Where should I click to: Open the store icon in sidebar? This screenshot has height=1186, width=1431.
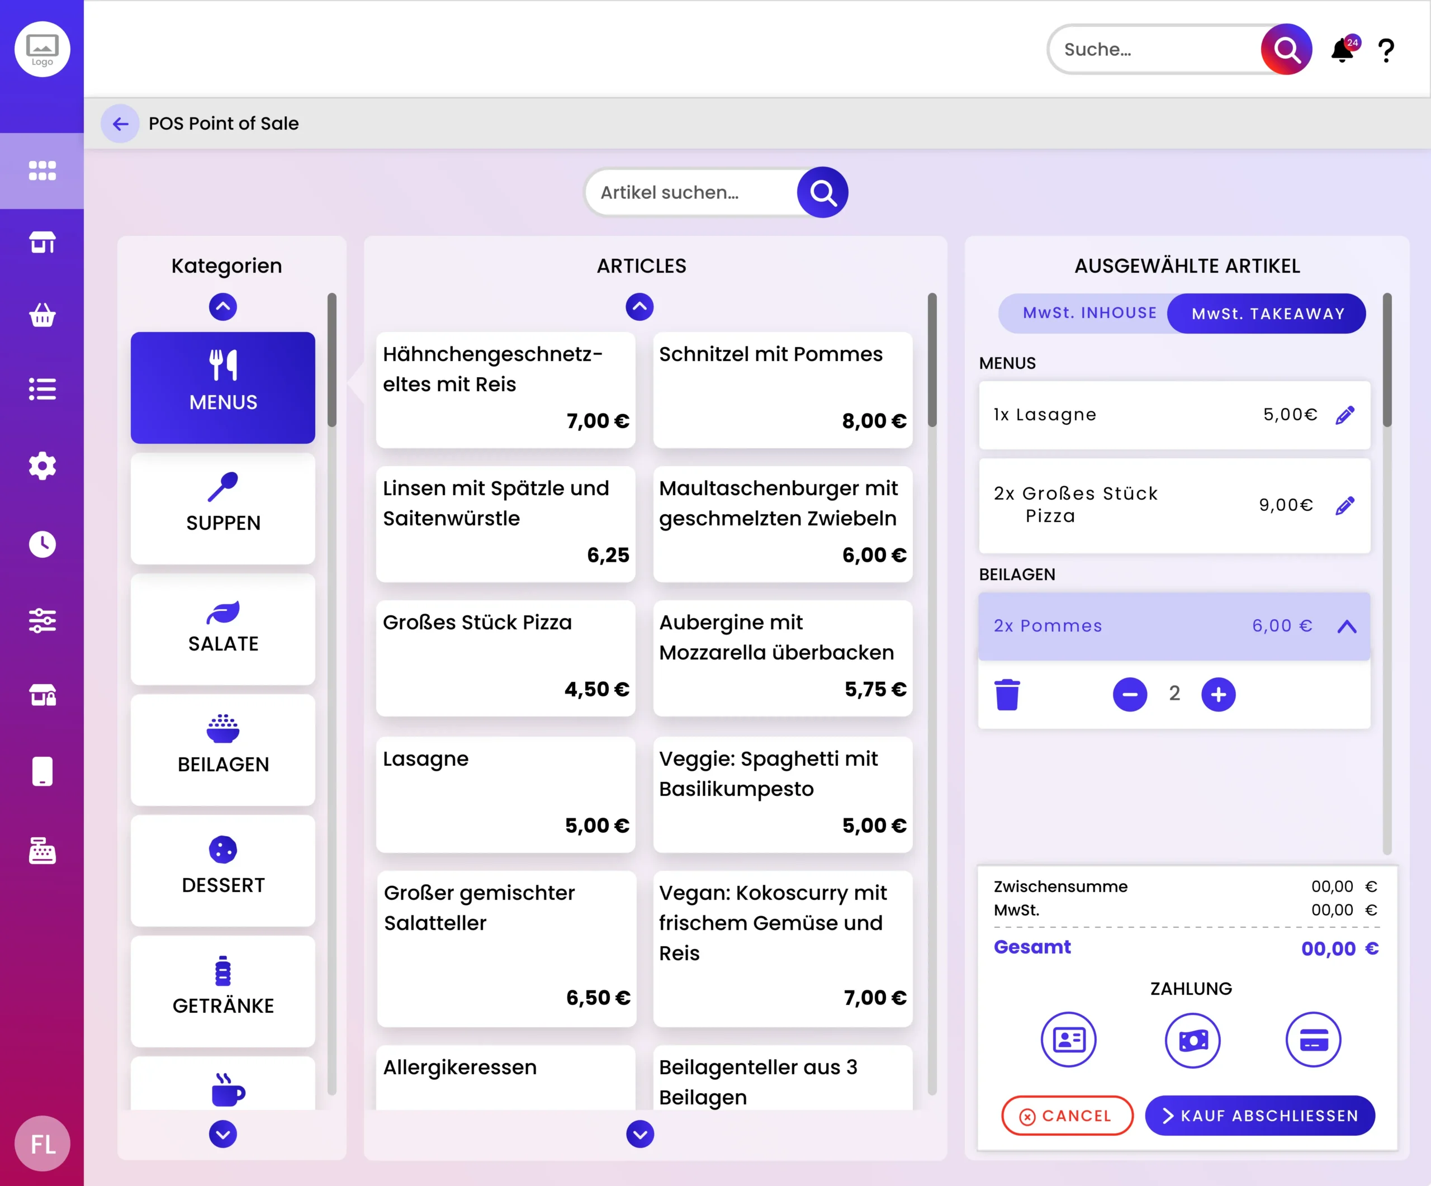(x=42, y=242)
